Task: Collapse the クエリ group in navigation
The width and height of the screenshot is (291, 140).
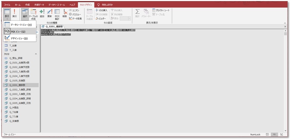Action: (36, 54)
